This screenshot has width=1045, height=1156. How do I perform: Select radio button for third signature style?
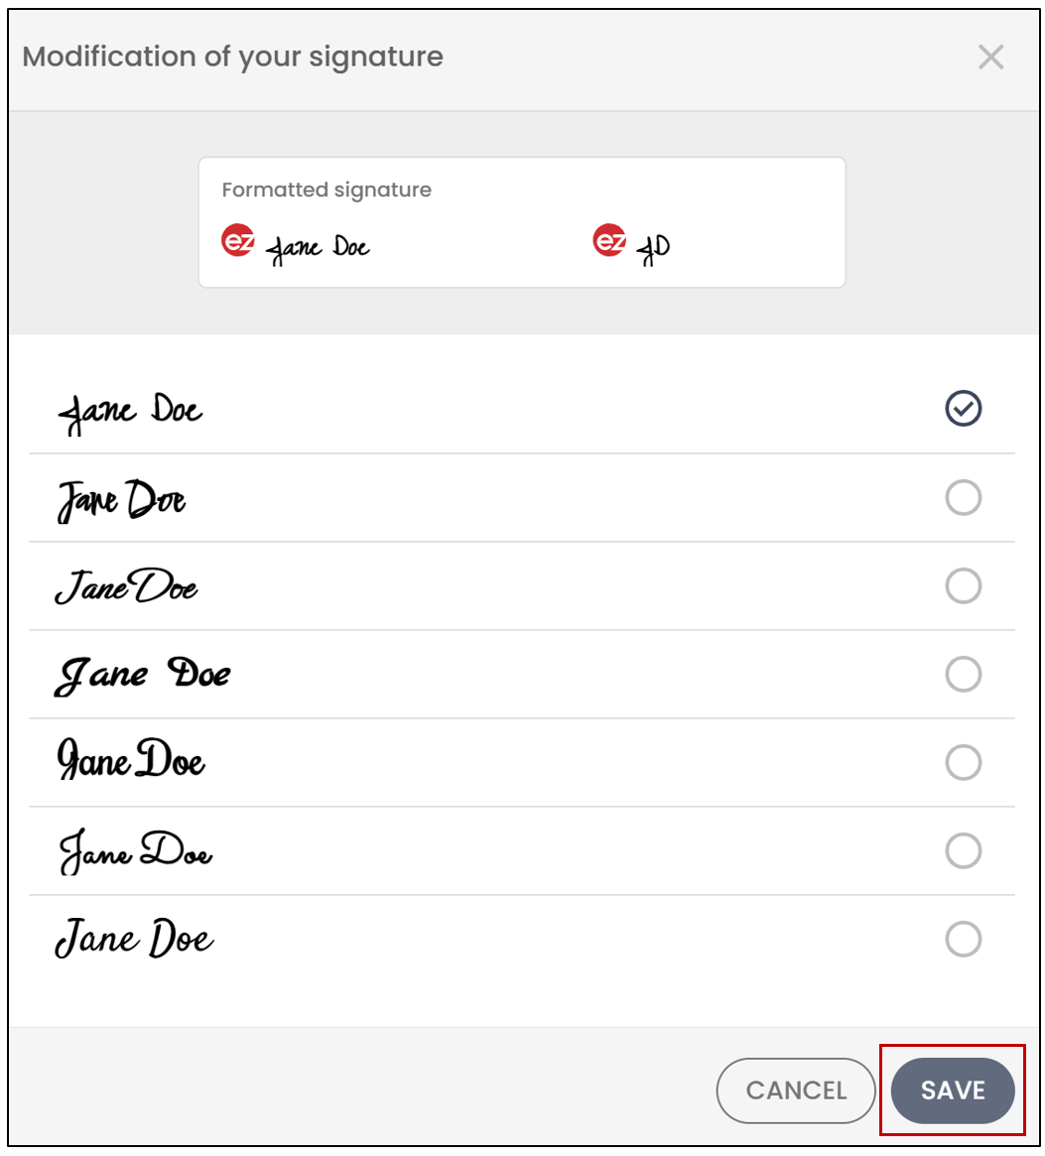pyautogui.click(x=964, y=586)
